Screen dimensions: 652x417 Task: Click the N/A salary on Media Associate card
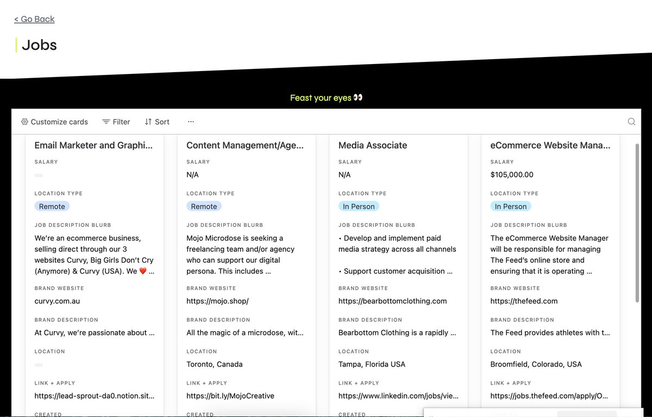344,175
